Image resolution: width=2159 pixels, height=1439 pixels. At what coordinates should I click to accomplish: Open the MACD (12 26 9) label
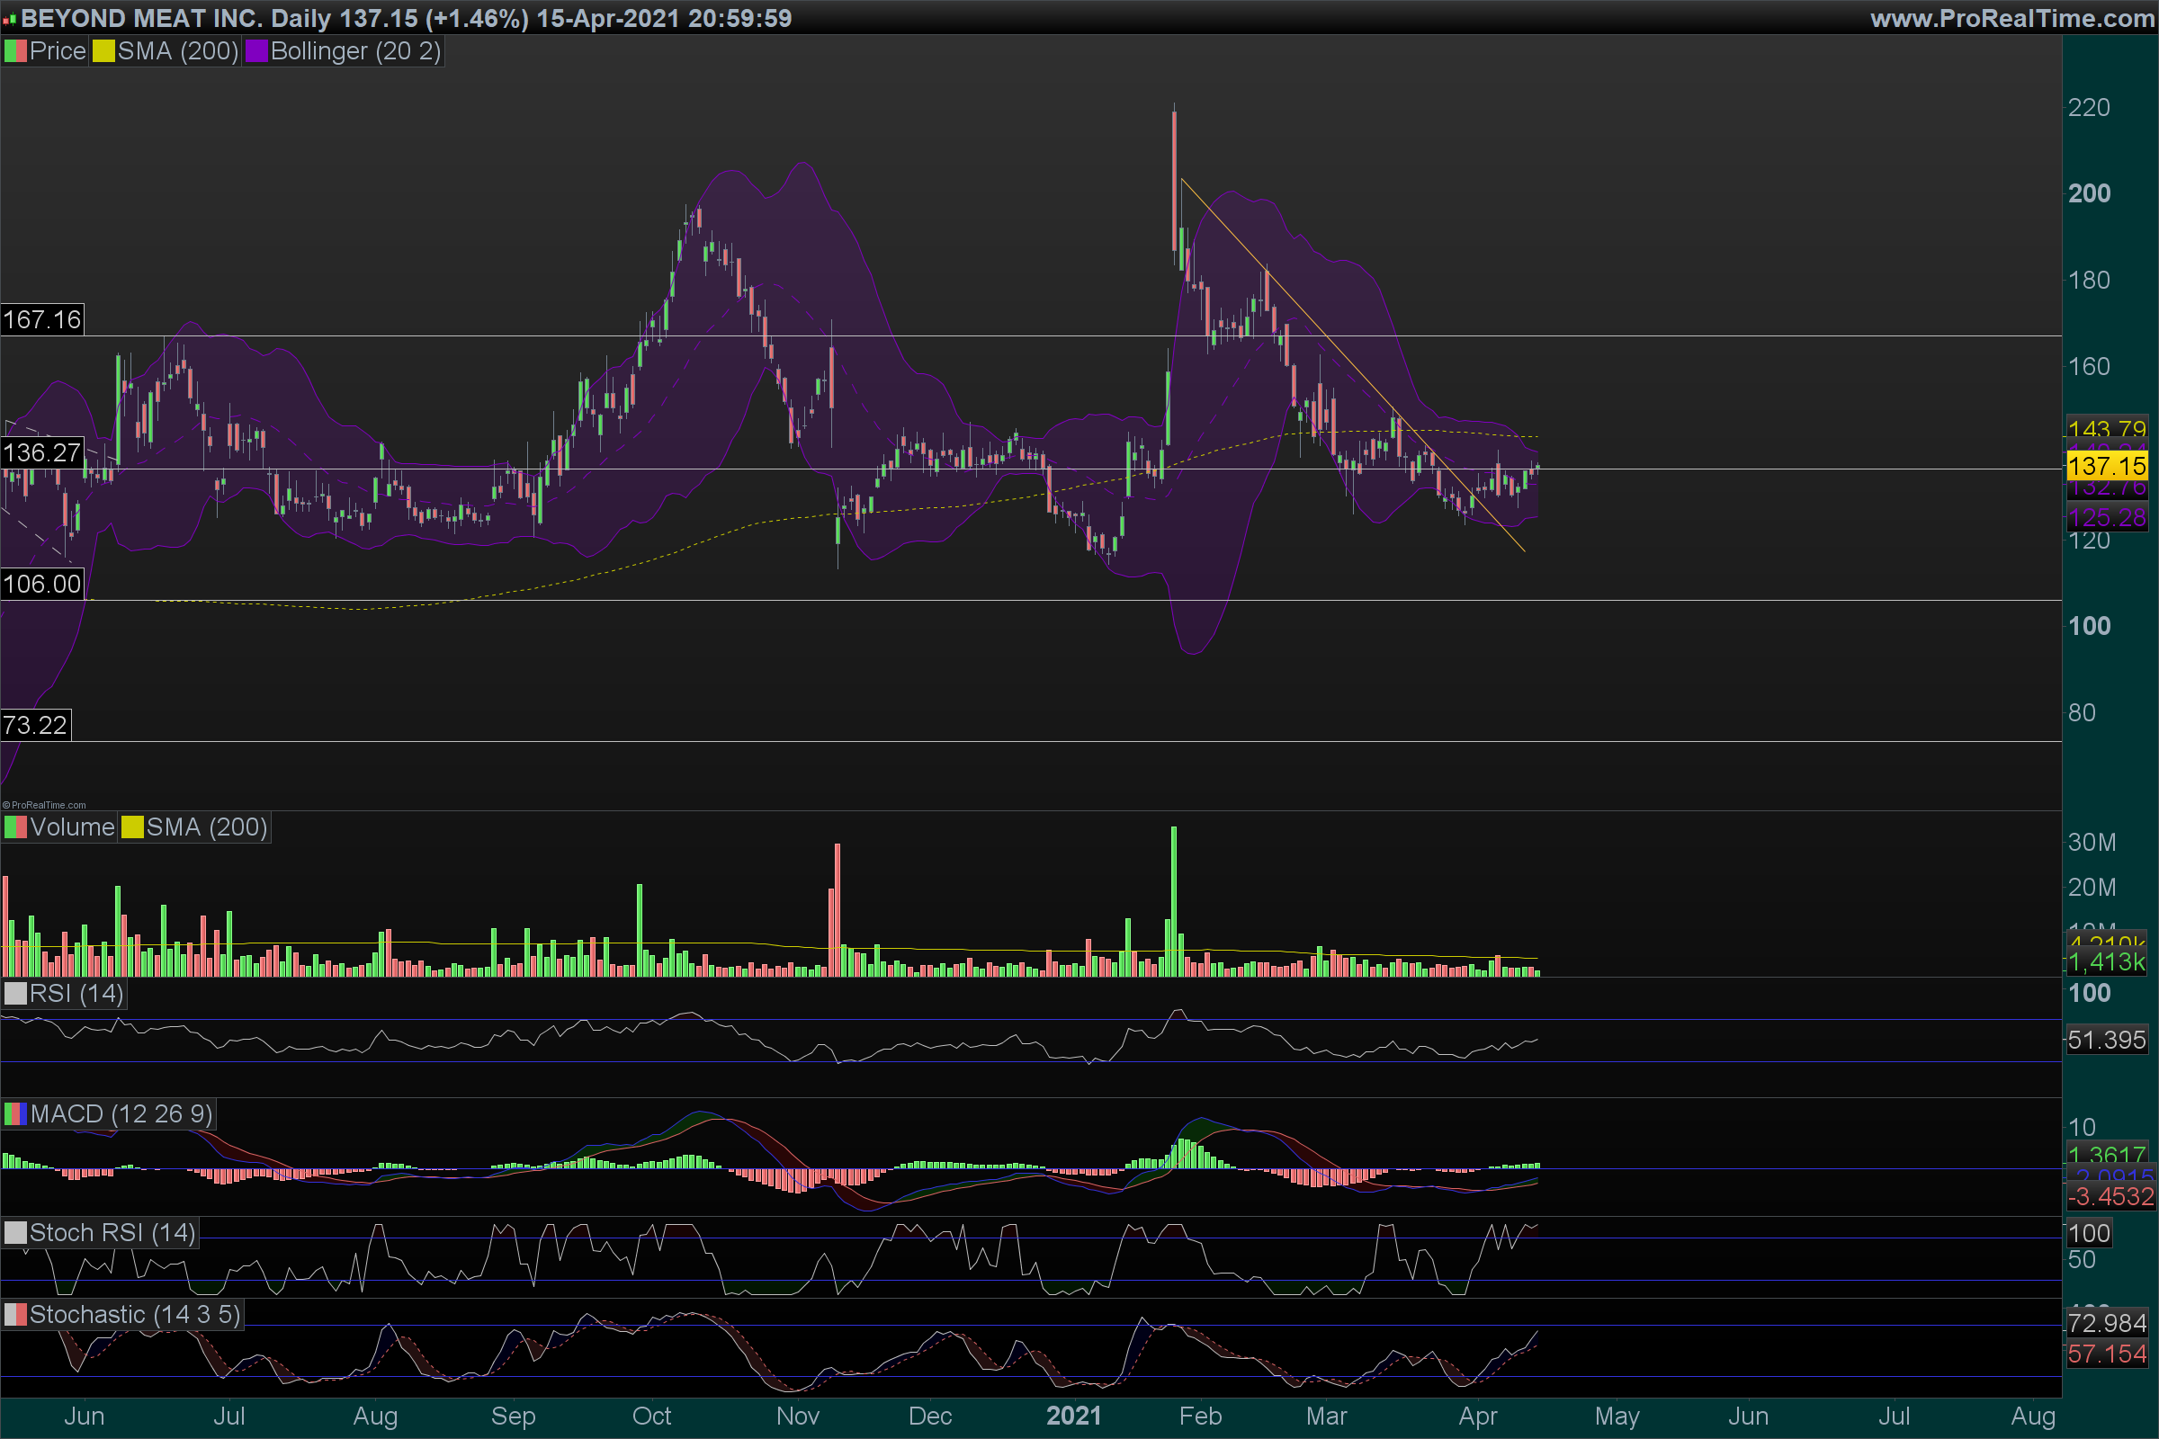(121, 1114)
